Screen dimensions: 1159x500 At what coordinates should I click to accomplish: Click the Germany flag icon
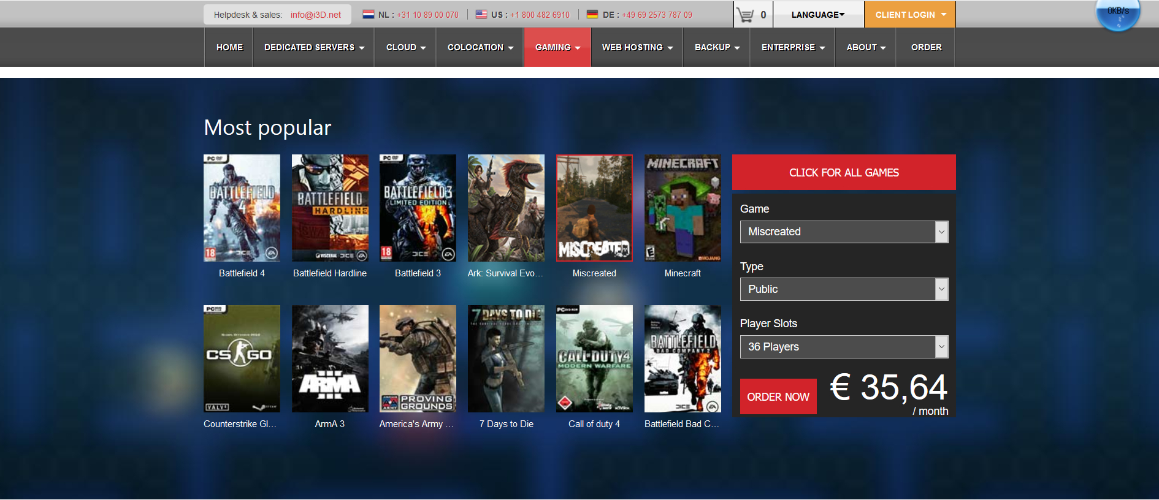(592, 14)
